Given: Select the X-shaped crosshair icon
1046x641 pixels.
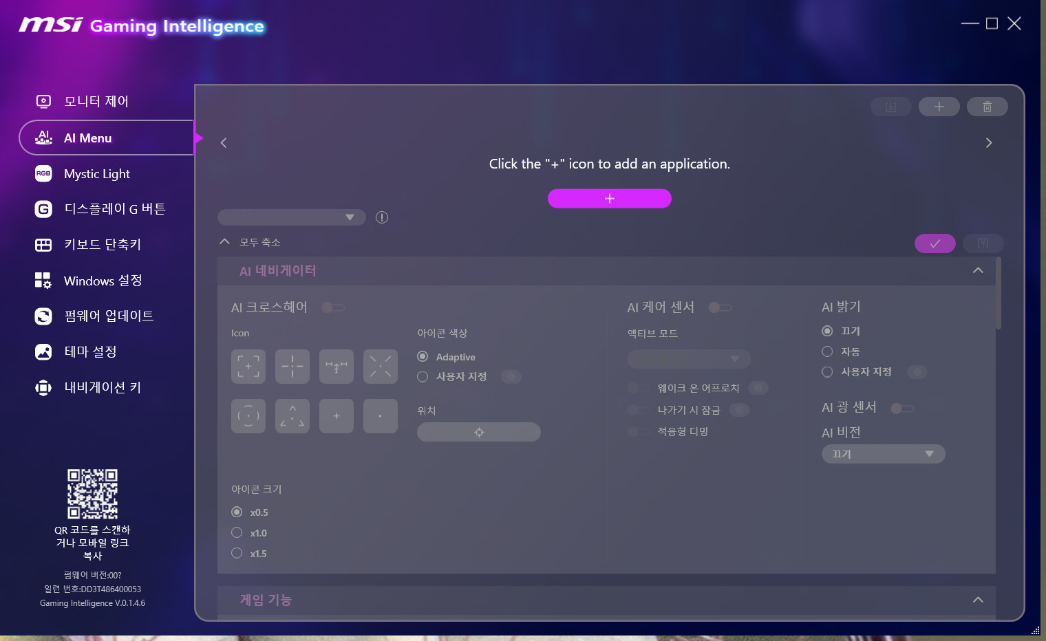Looking at the screenshot, I should click(x=381, y=366).
